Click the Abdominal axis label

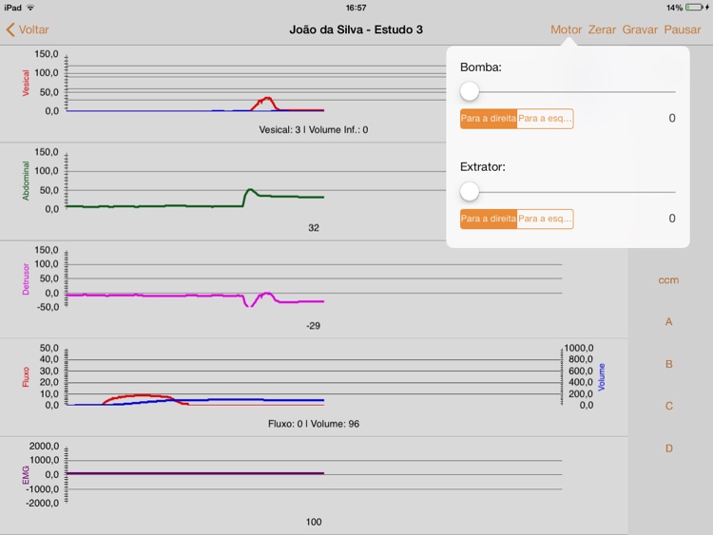[x=26, y=181]
